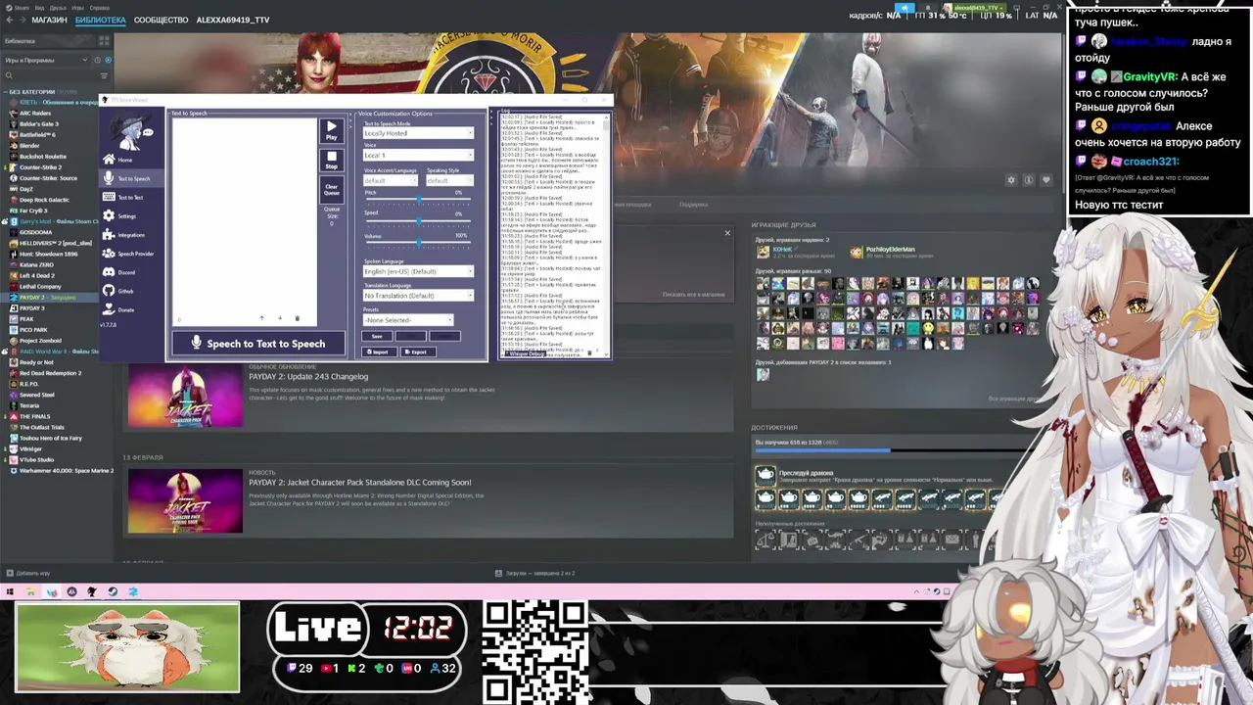This screenshot has width=1253, height=705.
Task: Click up arrow under text box
Action: coord(261,318)
